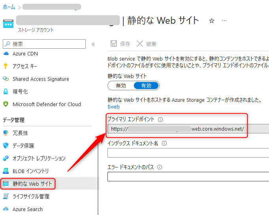Favorite the page with the star icon
This screenshot has height=215, width=269.
(x=212, y=21)
